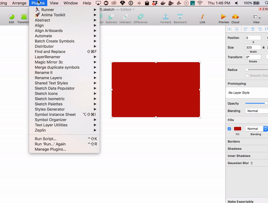The height and width of the screenshot is (203, 268).
Task: Expand the Magic Mirror 3c submenu
Action: (64, 62)
